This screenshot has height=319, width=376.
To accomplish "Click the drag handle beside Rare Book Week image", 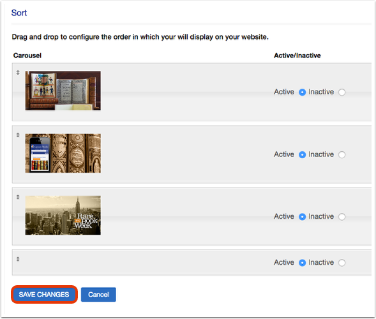I will pyautogui.click(x=18, y=197).
